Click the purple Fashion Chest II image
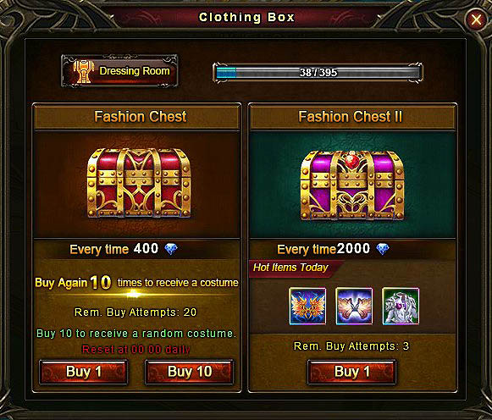Image resolution: width=492 pixels, height=420 pixels. [352, 185]
